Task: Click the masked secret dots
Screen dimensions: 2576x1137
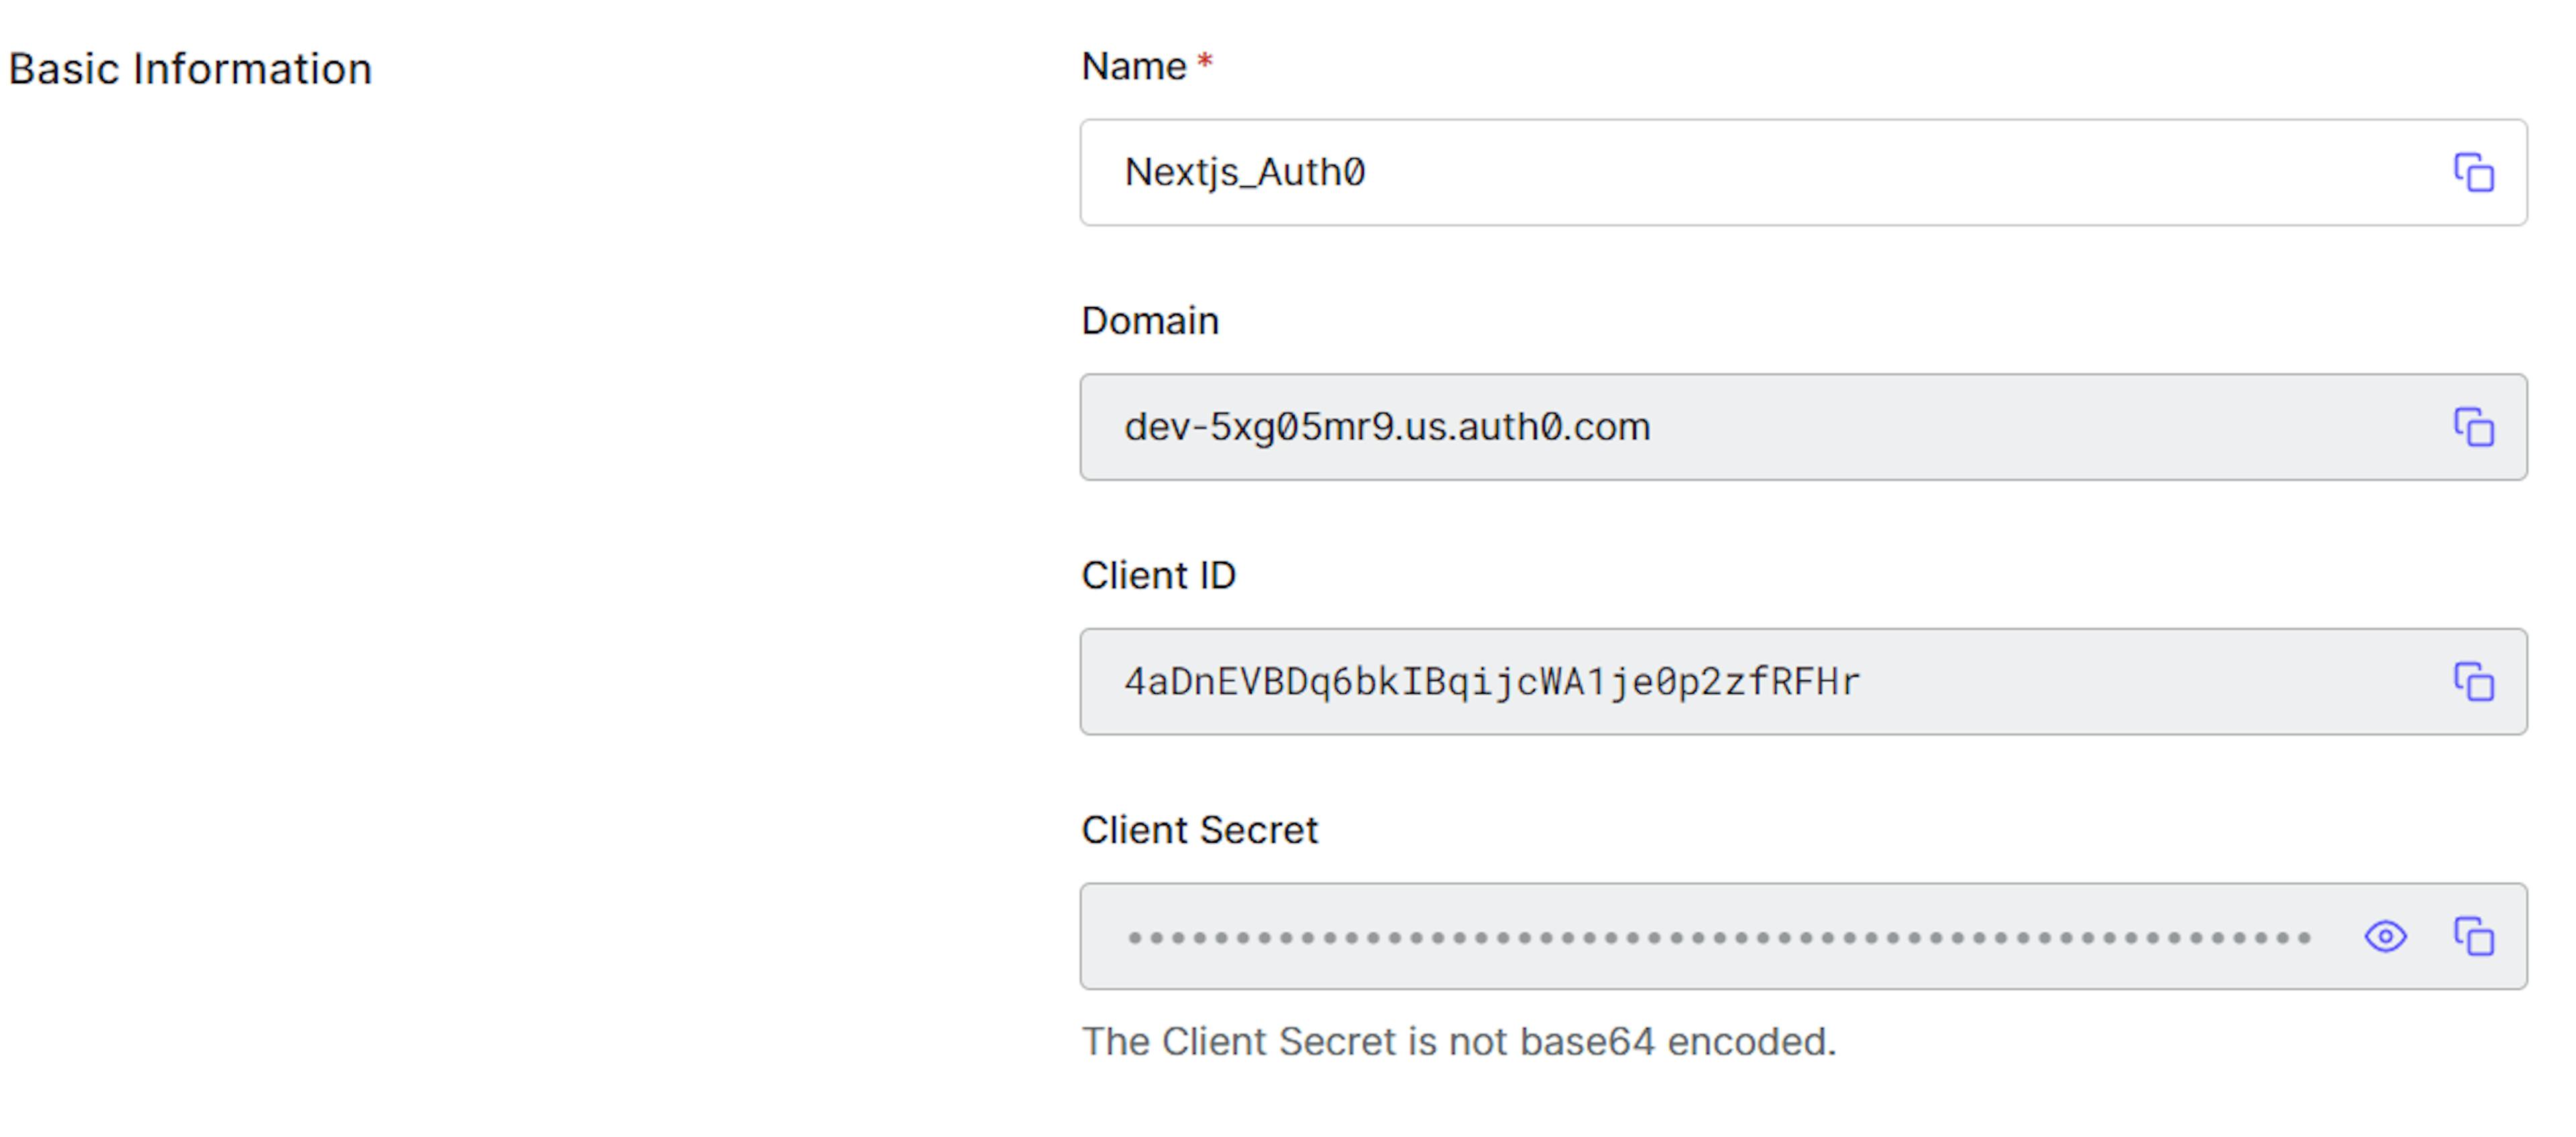Action: tap(1718, 937)
